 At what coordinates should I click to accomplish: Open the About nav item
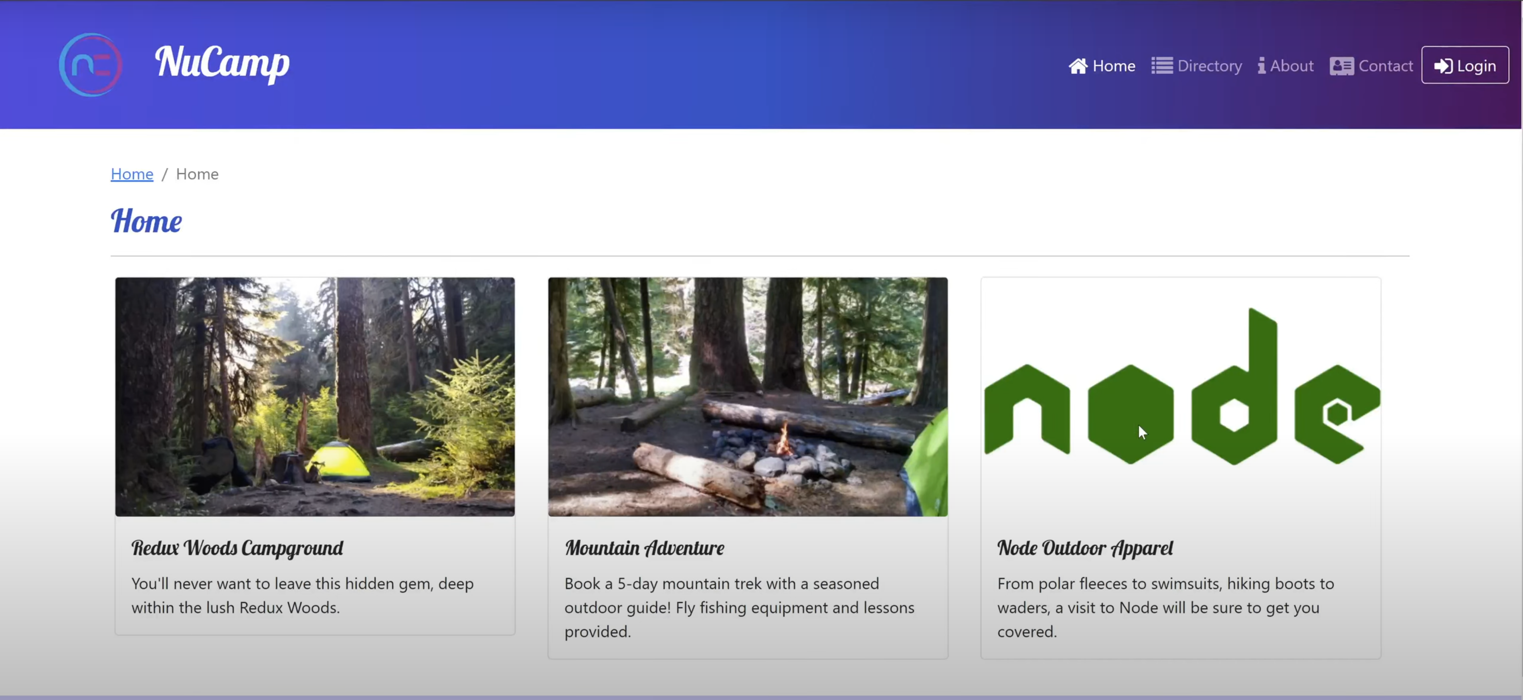point(1286,66)
